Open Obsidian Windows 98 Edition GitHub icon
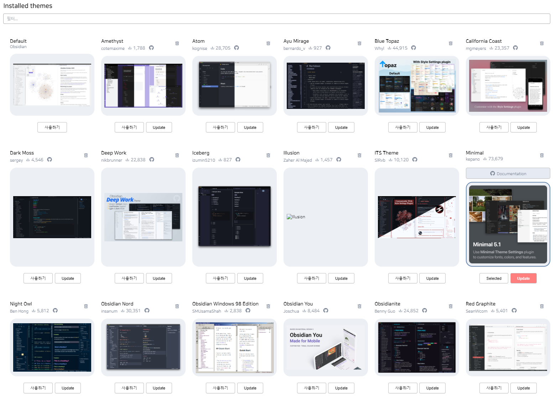Image resolution: width=556 pixels, height=398 pixels. coord(248,310)
